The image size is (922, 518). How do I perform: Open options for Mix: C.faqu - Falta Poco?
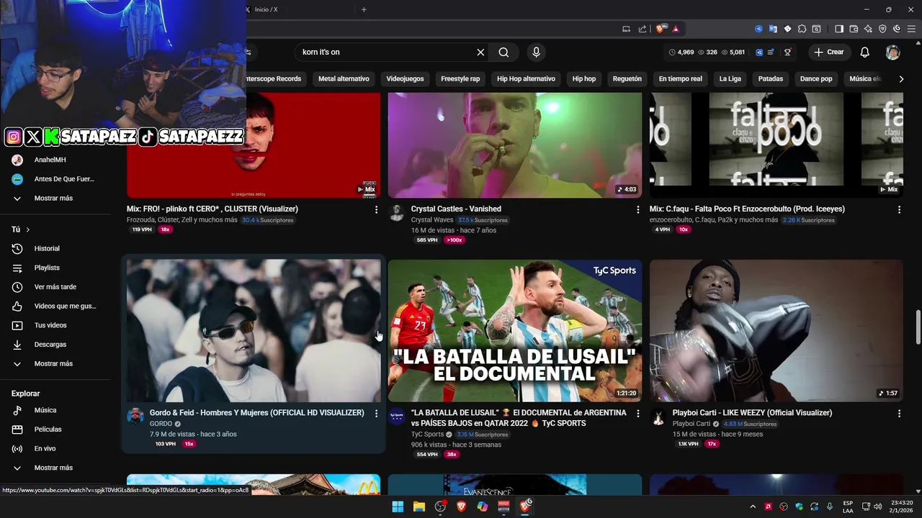pos(899,209)
